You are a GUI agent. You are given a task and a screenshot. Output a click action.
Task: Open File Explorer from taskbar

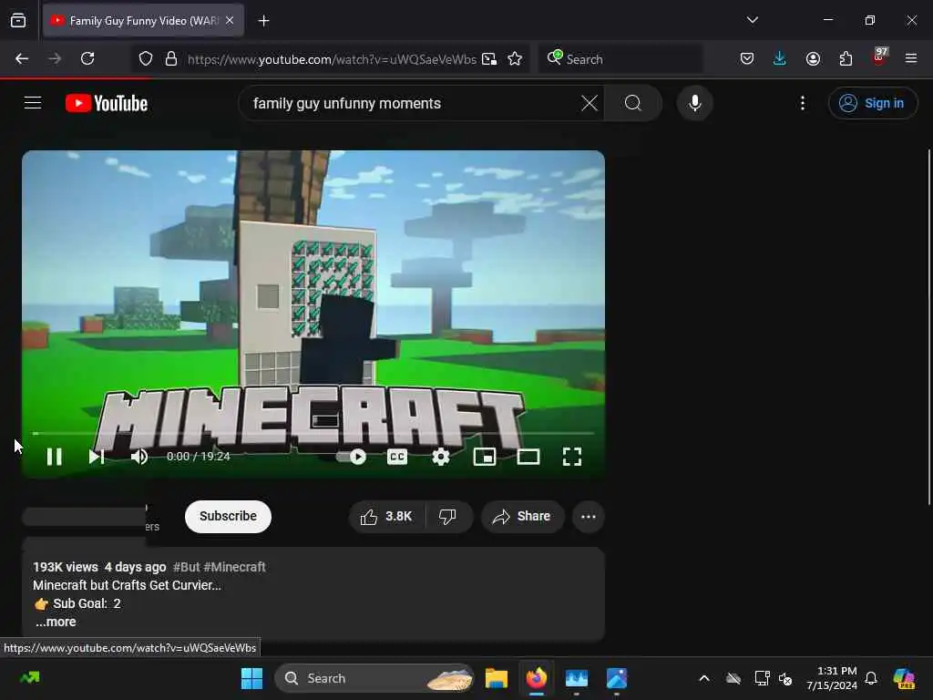pyautogui.click(x=497, y=678)
